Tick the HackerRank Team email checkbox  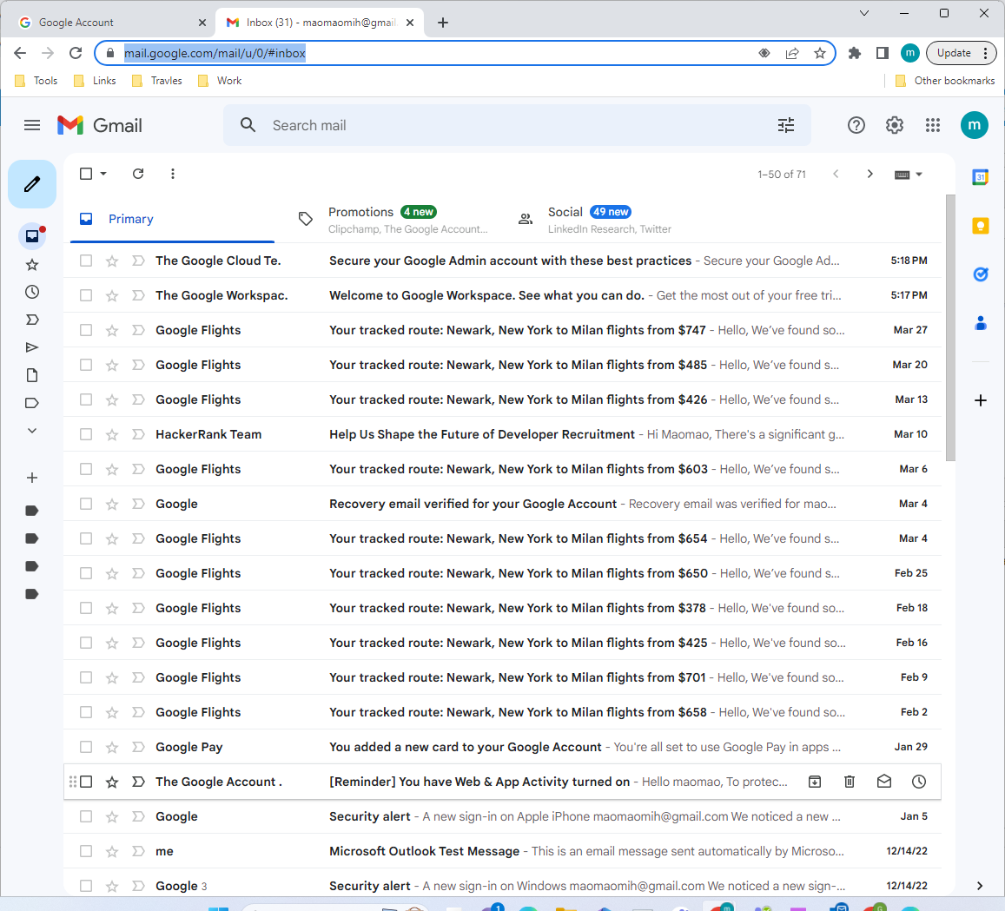click(86, 434)
